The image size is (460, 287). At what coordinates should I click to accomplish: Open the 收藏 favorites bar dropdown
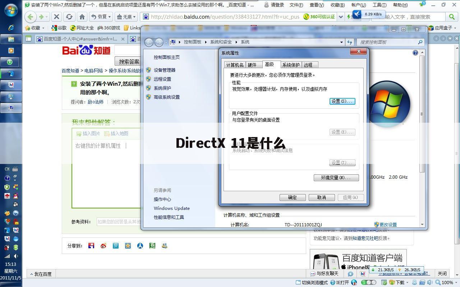pyautogui.click(x=35, y=28)
